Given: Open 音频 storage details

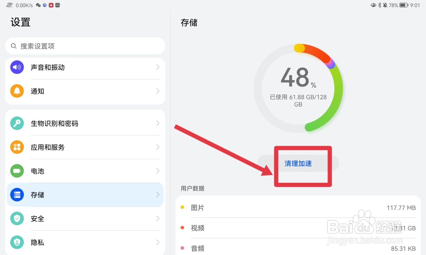Looking at the screenshot, I should pyautogui.click(x=298, y=248).
